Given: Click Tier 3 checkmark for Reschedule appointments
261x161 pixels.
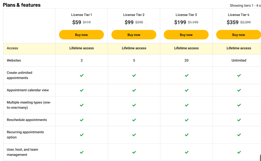Looking at the screenshot, I should tap(187, 120).
